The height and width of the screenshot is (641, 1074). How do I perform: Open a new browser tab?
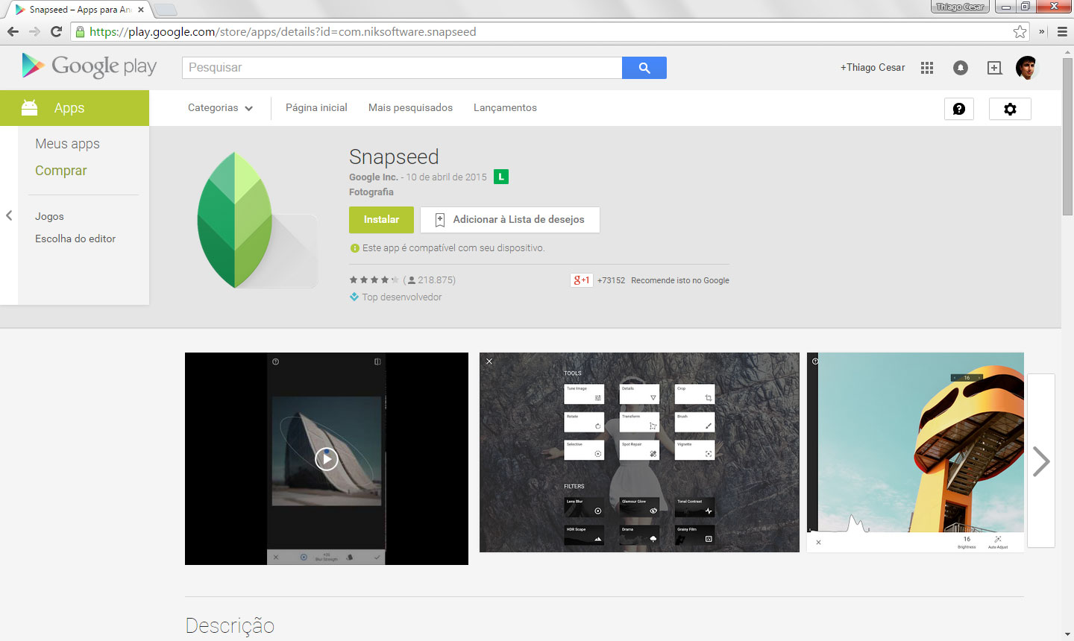click(x=165, y=10)
